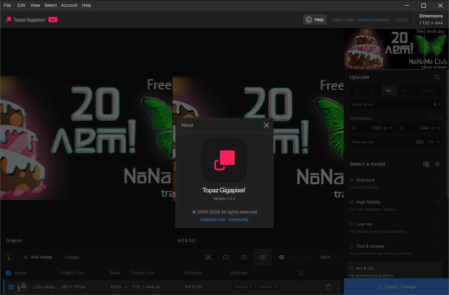The height and width of the screenshot is (295, 449).
Task: Select the 6x upscale option
Action: click(405, 91)
